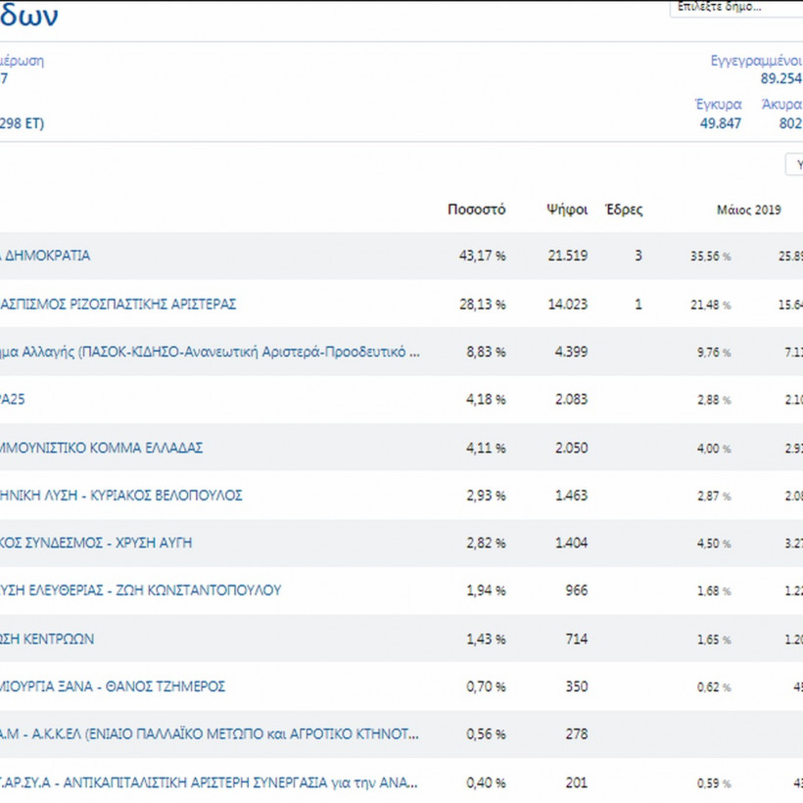The width and height of the screenshot is (803, 803).
Task: Click the vote count 2.050
Action: [571, 449]
